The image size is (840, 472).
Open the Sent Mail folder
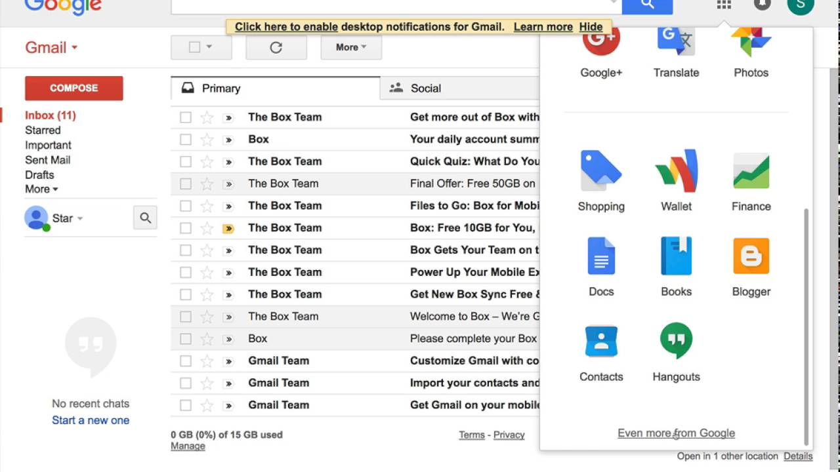pyautogui.click(x=47, y=160)
